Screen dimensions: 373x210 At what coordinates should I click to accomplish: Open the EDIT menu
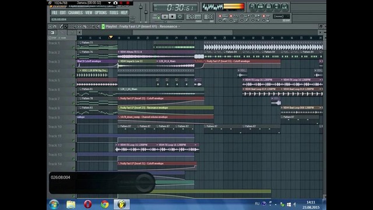63,13
